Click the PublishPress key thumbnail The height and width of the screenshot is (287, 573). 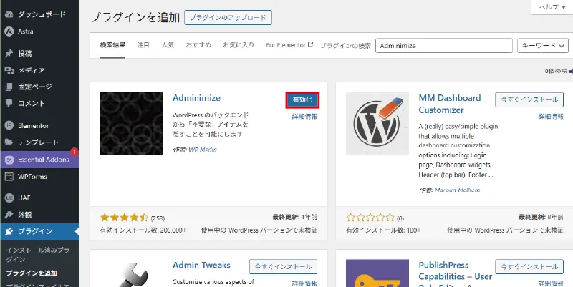(x=377, y=273)
